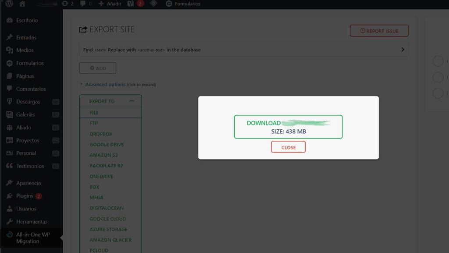Open Escritorio from the sidebar
This screenshot has width=449, height=253.
25,20
